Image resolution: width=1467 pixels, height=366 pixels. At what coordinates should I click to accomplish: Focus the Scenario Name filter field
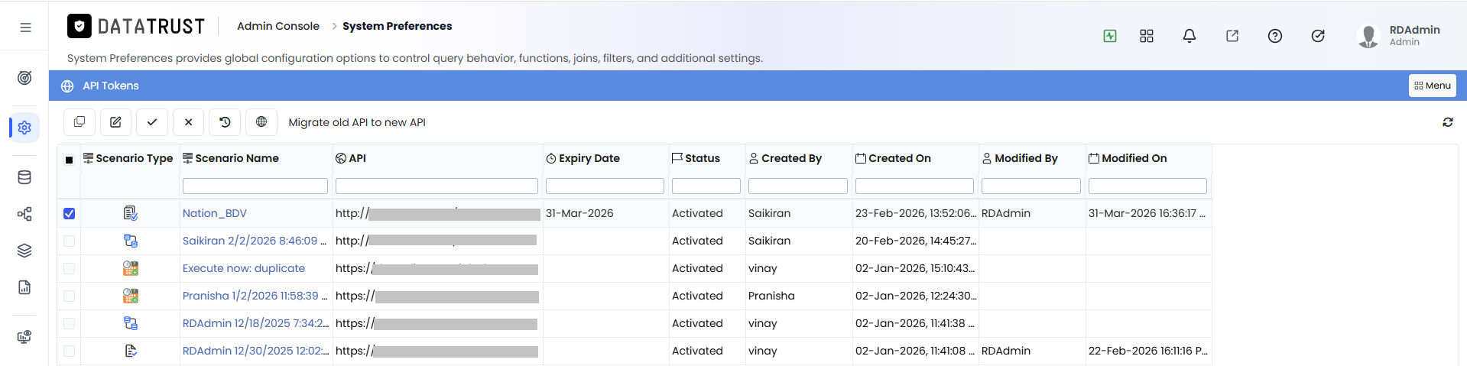255,186
